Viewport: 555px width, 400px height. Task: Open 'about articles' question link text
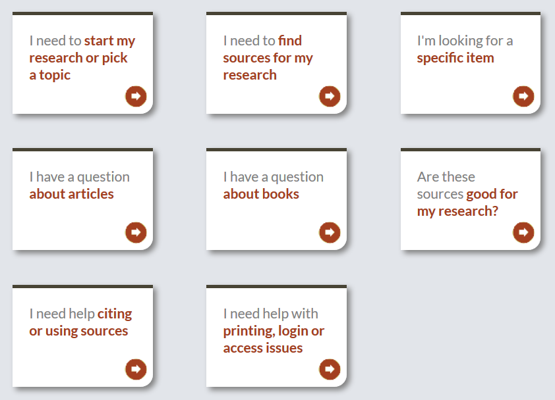point(71,194)
